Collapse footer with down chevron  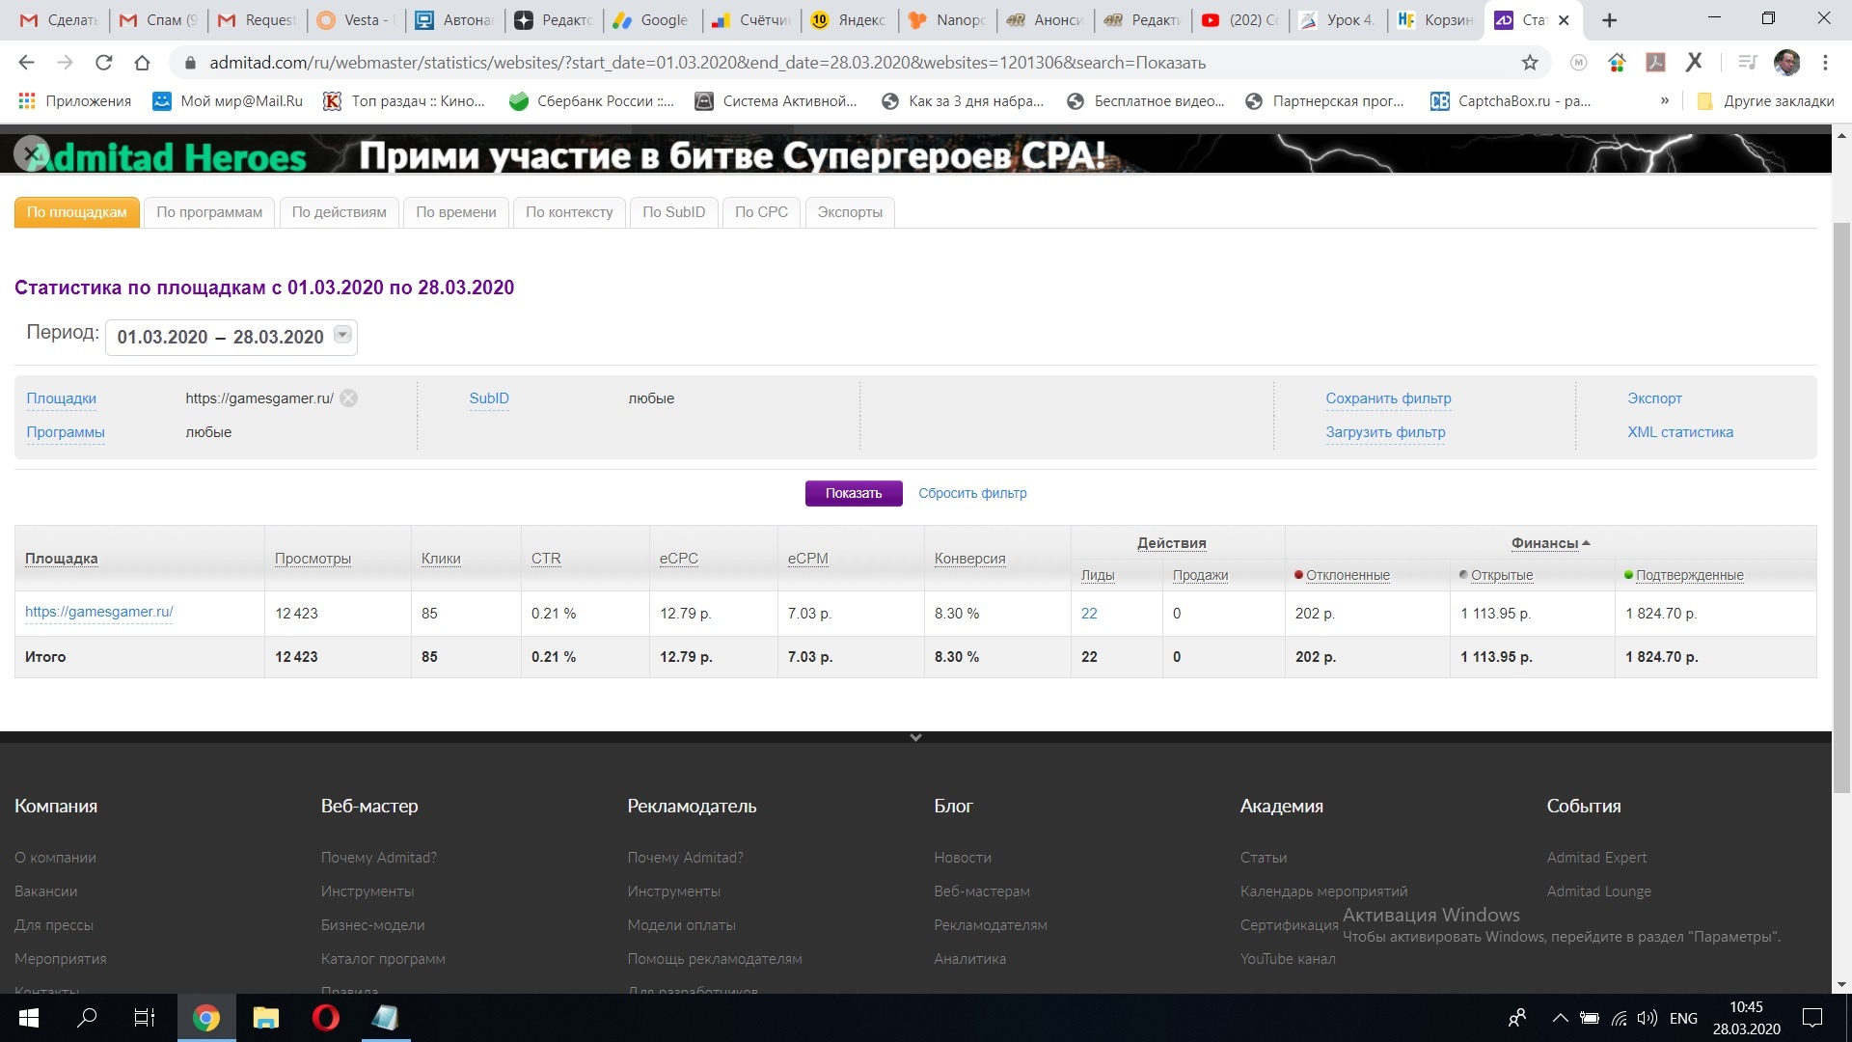915,738
